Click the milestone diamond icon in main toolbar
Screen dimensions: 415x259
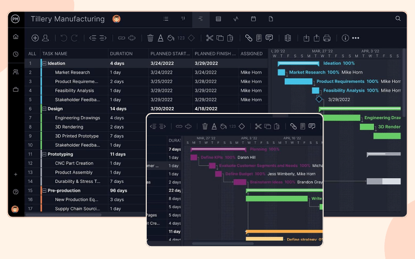(191, 38)
